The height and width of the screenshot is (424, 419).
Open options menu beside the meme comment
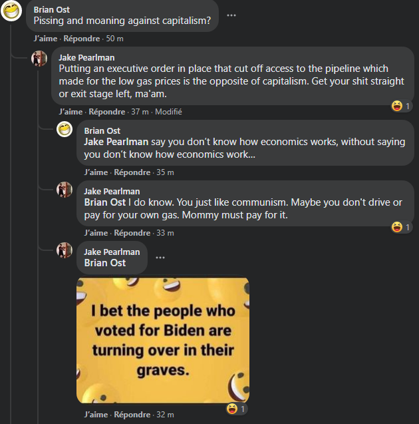click(x=160, y=258)
